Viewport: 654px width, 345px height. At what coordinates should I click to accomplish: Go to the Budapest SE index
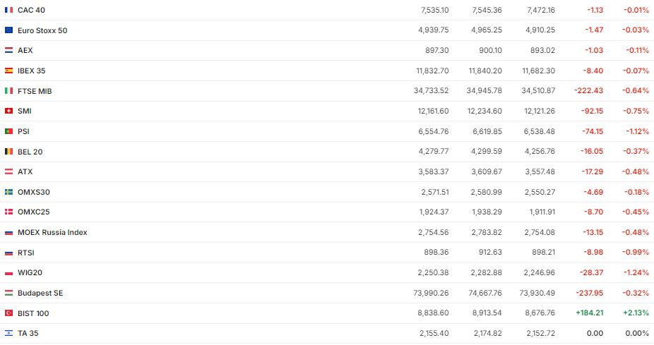tap(40, 293)
